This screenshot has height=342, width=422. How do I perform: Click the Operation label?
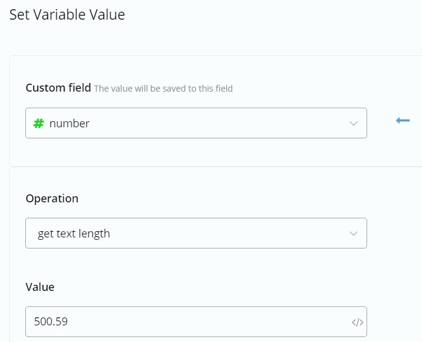coord(52,199)
